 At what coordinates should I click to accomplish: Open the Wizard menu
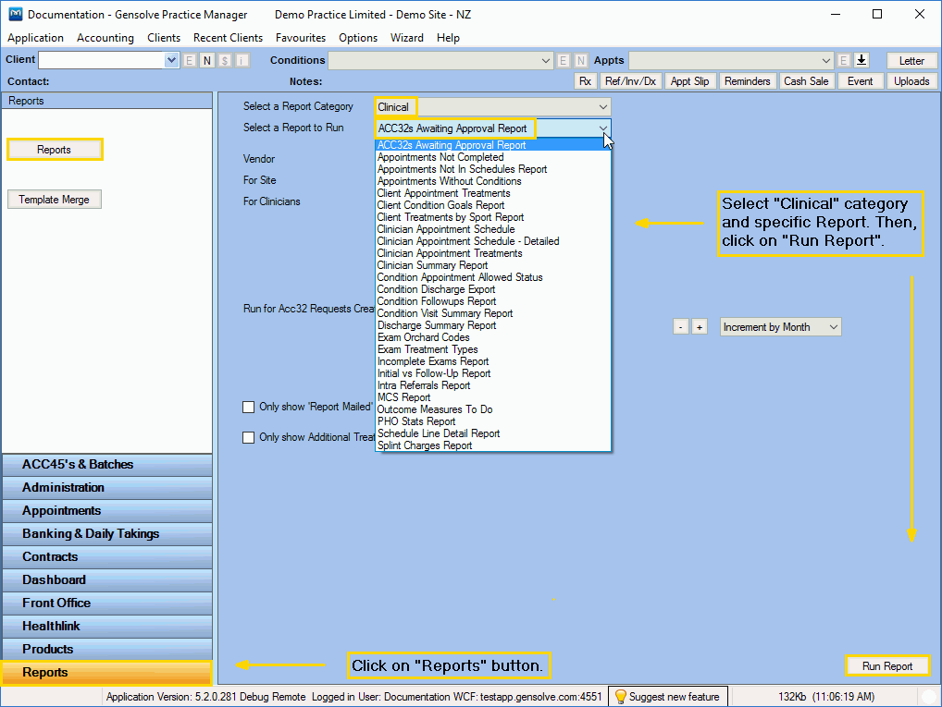pos(407,38)
